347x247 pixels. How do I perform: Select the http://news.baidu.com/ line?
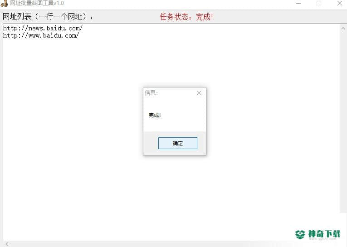[x=43, y=28]
